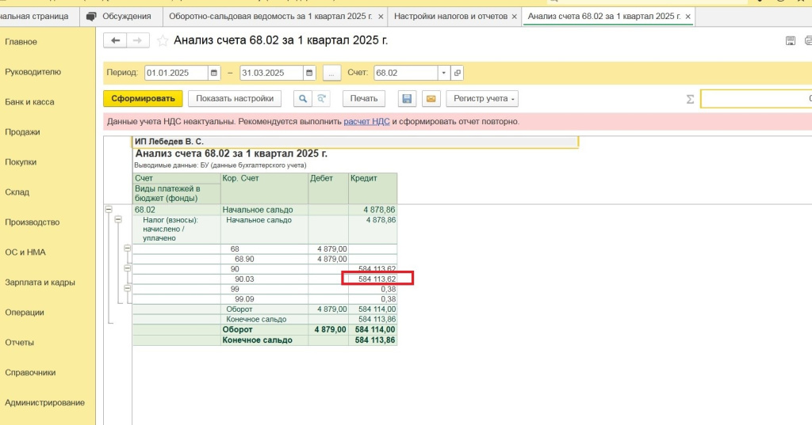Image resolution: width=812 pixels, height=425 pixels.
Task: Select the 68.90 debit cell 4 879,00
Action: point(328,259)
